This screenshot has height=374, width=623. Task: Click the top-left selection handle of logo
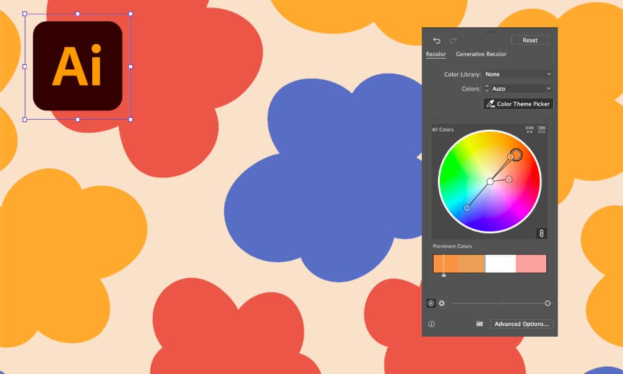point(25,14)
